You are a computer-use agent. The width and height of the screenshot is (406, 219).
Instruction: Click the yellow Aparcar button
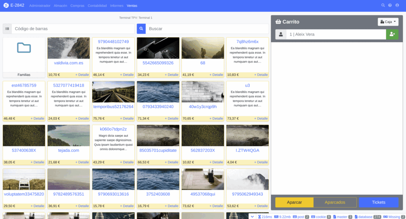(294, 202)
